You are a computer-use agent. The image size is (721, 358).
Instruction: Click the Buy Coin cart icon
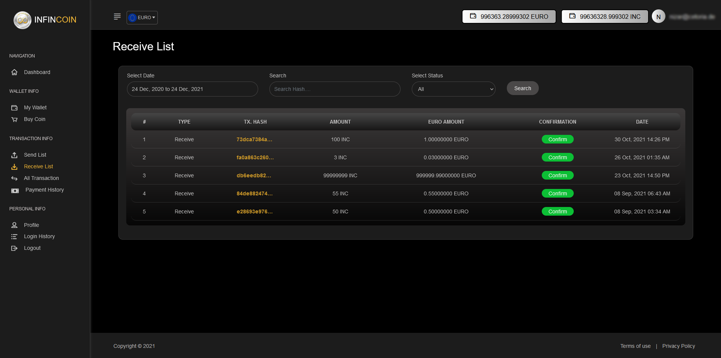click(14, 119)
